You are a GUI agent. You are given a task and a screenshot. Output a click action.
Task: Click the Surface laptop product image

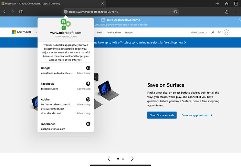108,90
